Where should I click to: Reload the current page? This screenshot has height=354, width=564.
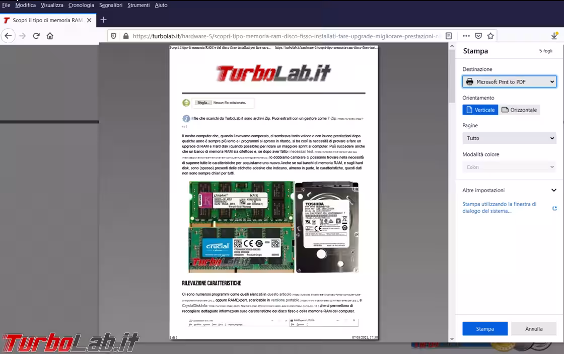pos(36,36)
